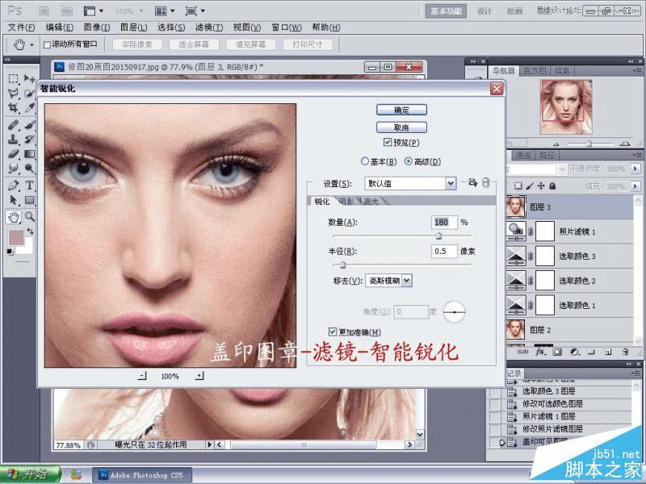This screenshot has height=484, width=646.
Task: Open the Navigator panel options menu
Action: 638,71
